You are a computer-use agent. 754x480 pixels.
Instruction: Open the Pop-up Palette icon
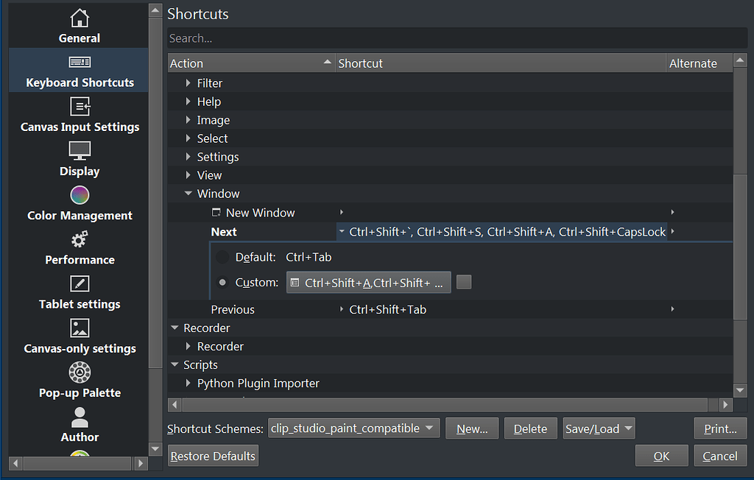pos(80,373)
